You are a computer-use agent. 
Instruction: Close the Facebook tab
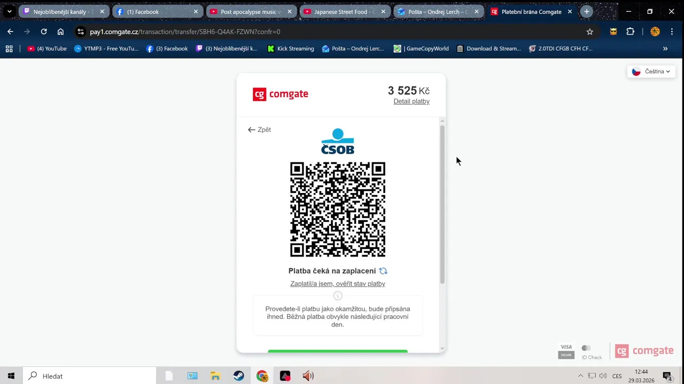[x=196, y=11]
